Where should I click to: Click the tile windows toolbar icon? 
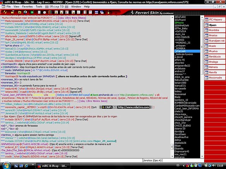pos(96,12)
